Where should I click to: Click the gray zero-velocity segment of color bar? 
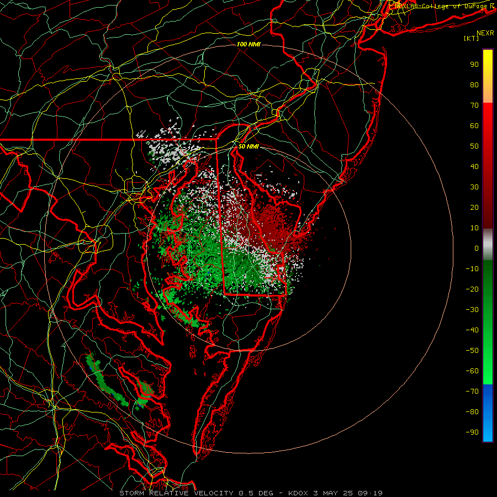pyautogui.click(x=488, y=245)
